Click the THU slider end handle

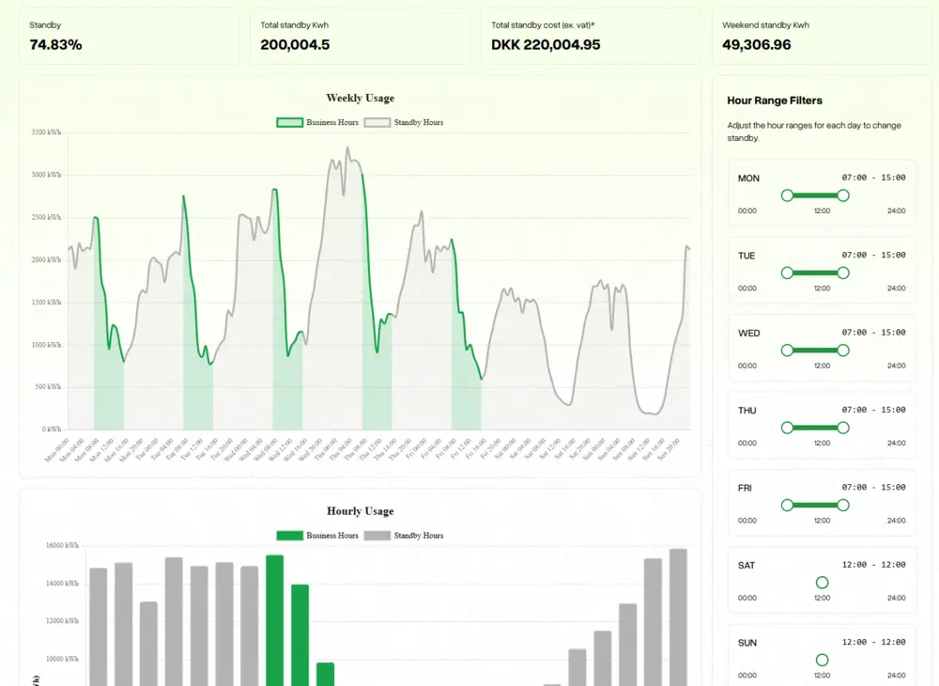pyautogui.click(x=843, y=428)
